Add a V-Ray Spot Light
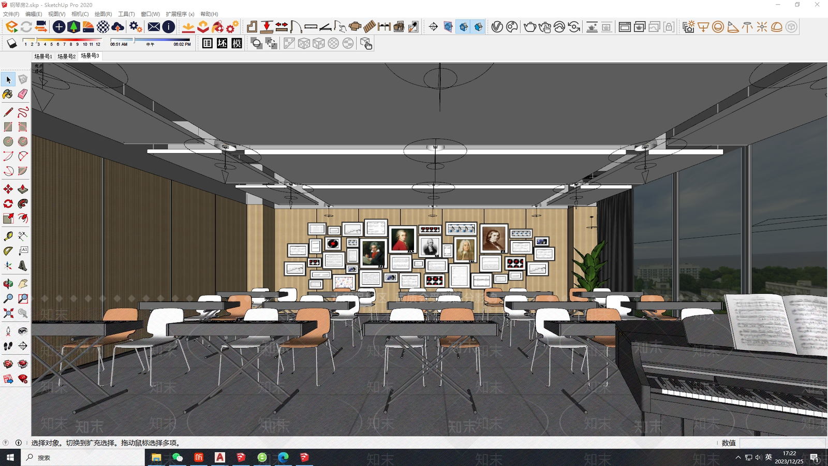The image size is (828, 466). (732, 26)
